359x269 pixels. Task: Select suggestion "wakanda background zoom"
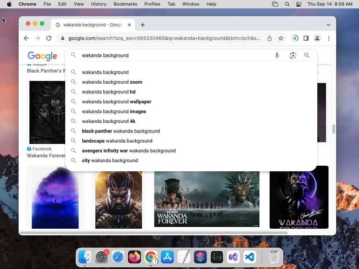point(191,82)
